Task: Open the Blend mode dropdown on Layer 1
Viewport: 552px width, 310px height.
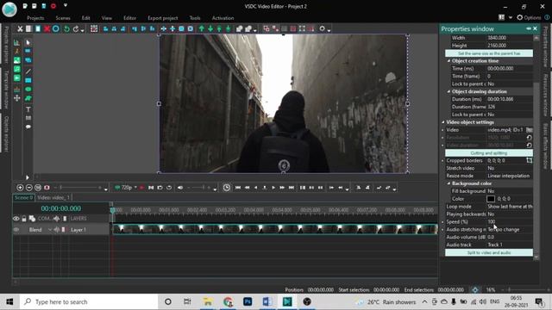Action: point(50,230)
